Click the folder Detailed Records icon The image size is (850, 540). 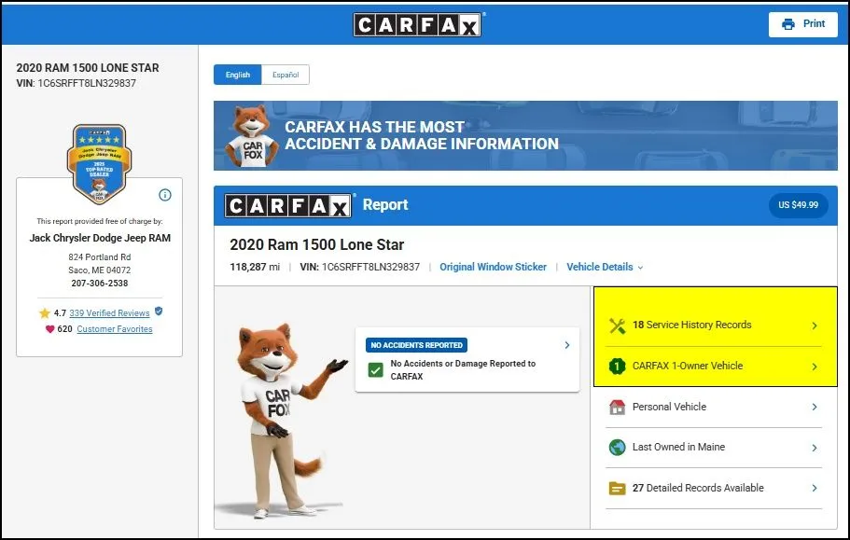click(x=617, y=488)
